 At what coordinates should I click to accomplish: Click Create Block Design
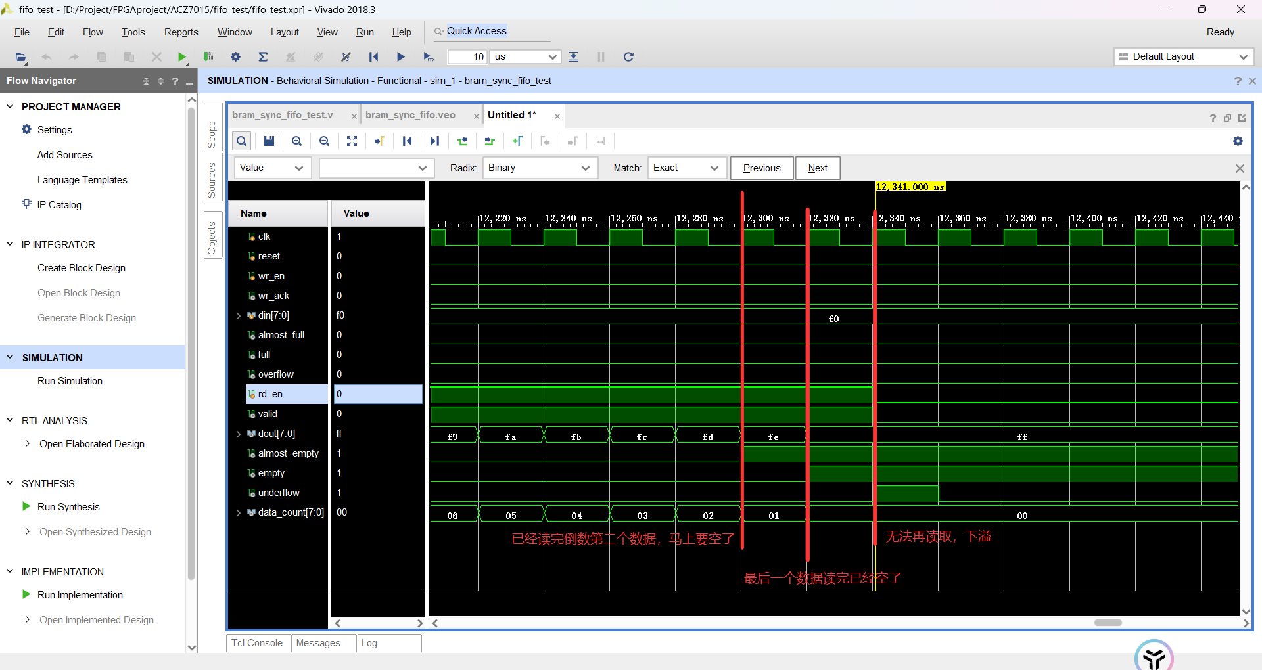click(82, 268)
